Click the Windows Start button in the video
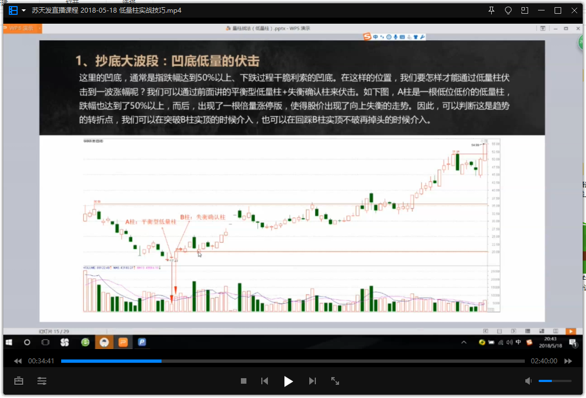Image resolution: width=586 pixels, height=398 pixels. 9,342
